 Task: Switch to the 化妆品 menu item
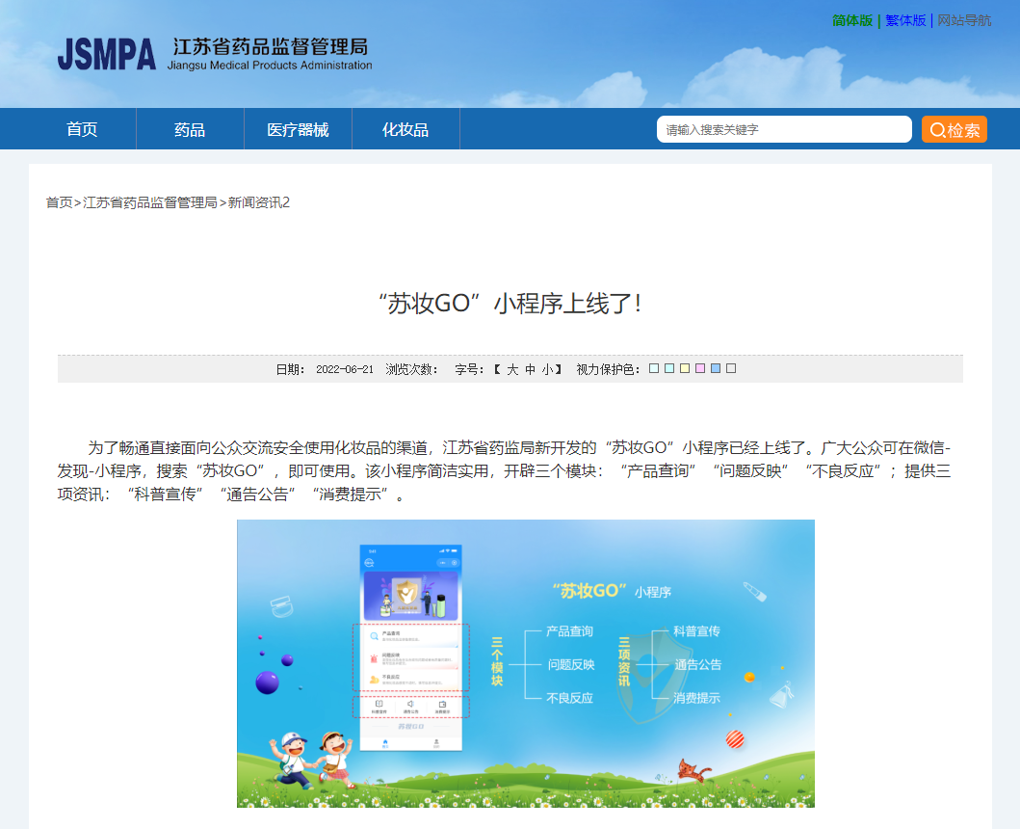[405, 129]
